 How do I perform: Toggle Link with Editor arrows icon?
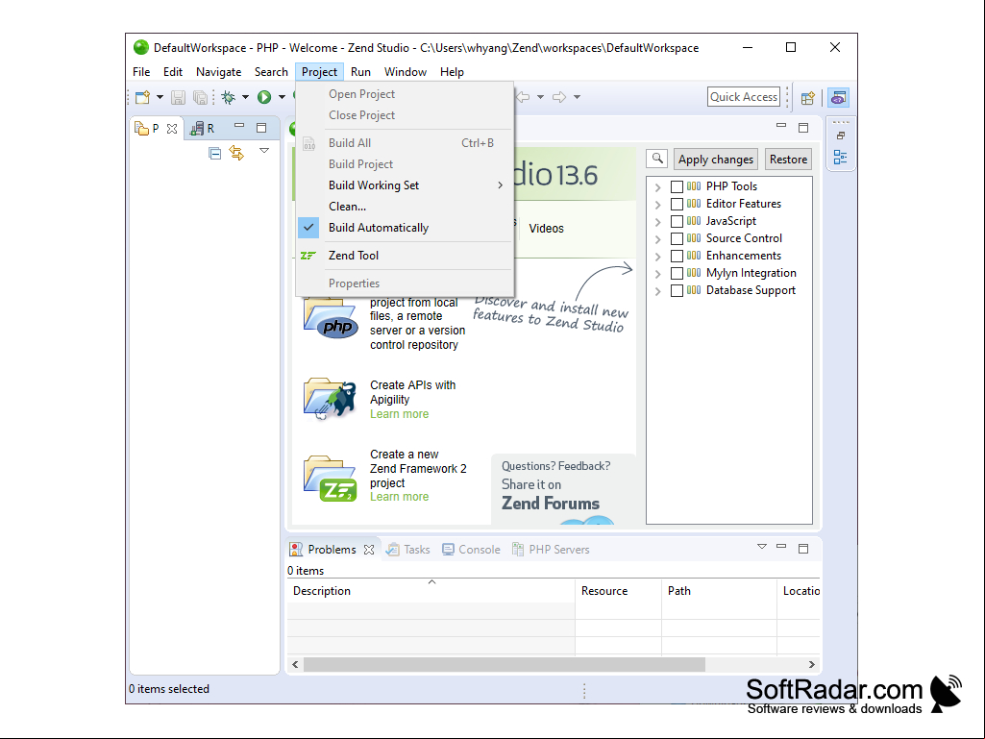(236, 153)
